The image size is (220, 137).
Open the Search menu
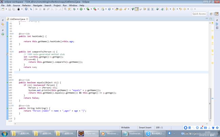point(48,5)
